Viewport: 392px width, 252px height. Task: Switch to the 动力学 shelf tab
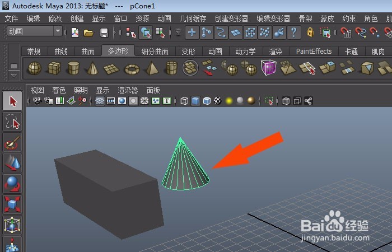click(x=245, y=52)
